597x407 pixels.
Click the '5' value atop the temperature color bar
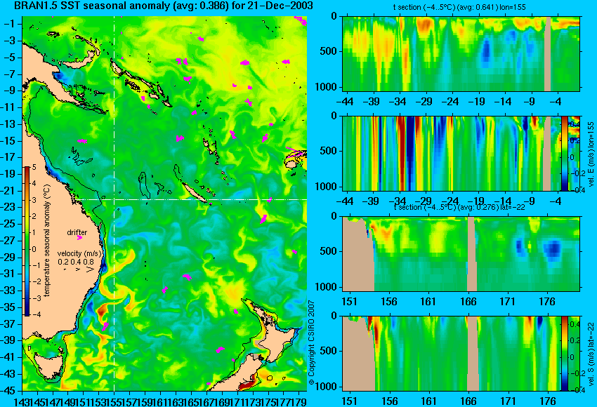pos(34,167)
